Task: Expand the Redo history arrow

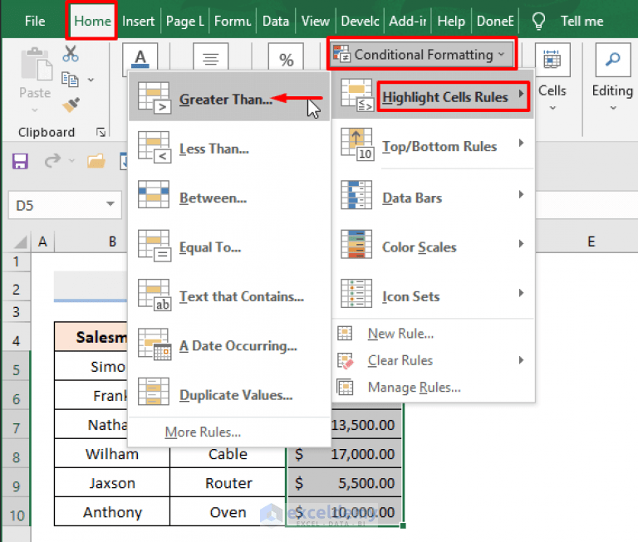Action: [x=72, y=161]
